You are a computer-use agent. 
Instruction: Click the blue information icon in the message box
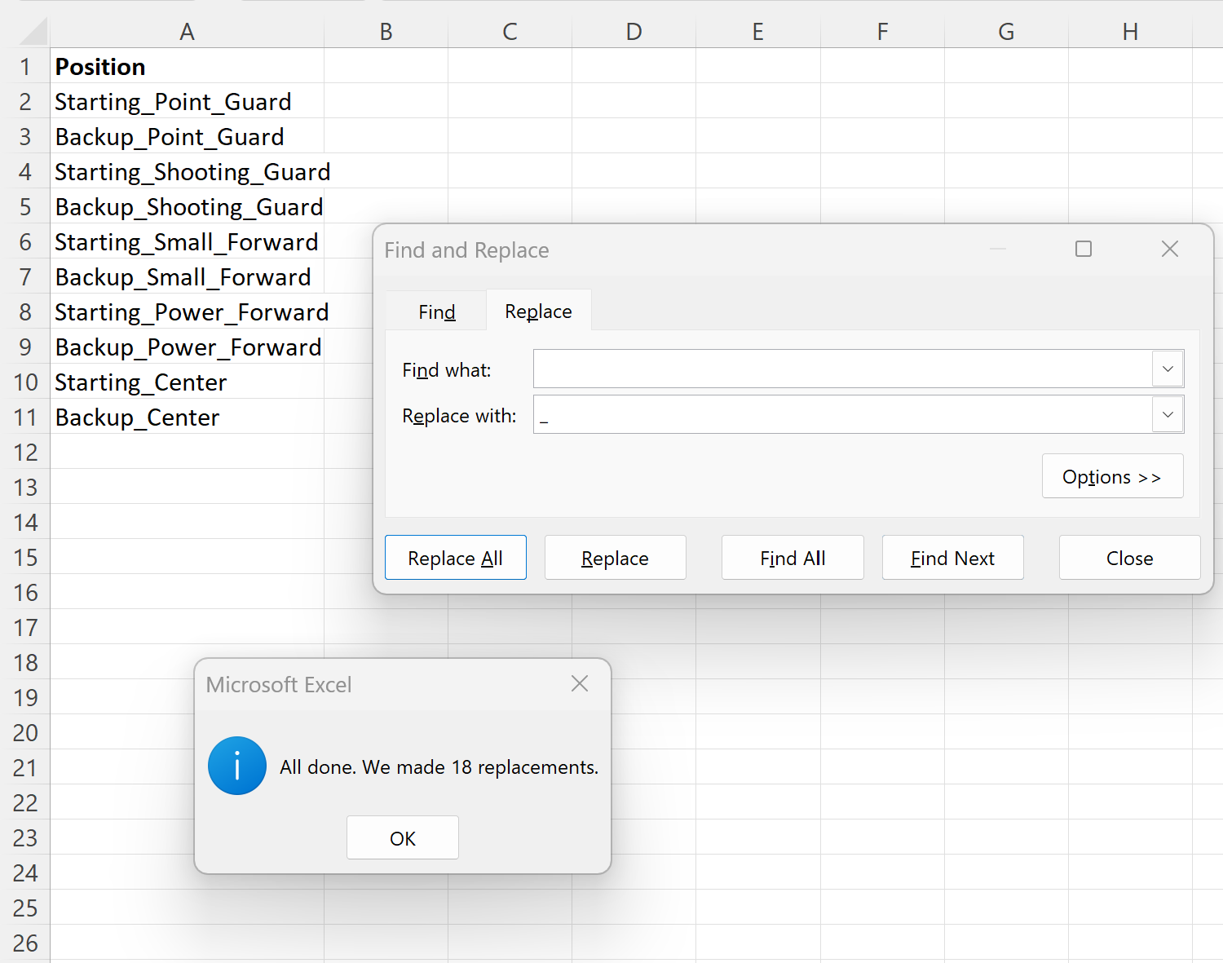(237, 766)
